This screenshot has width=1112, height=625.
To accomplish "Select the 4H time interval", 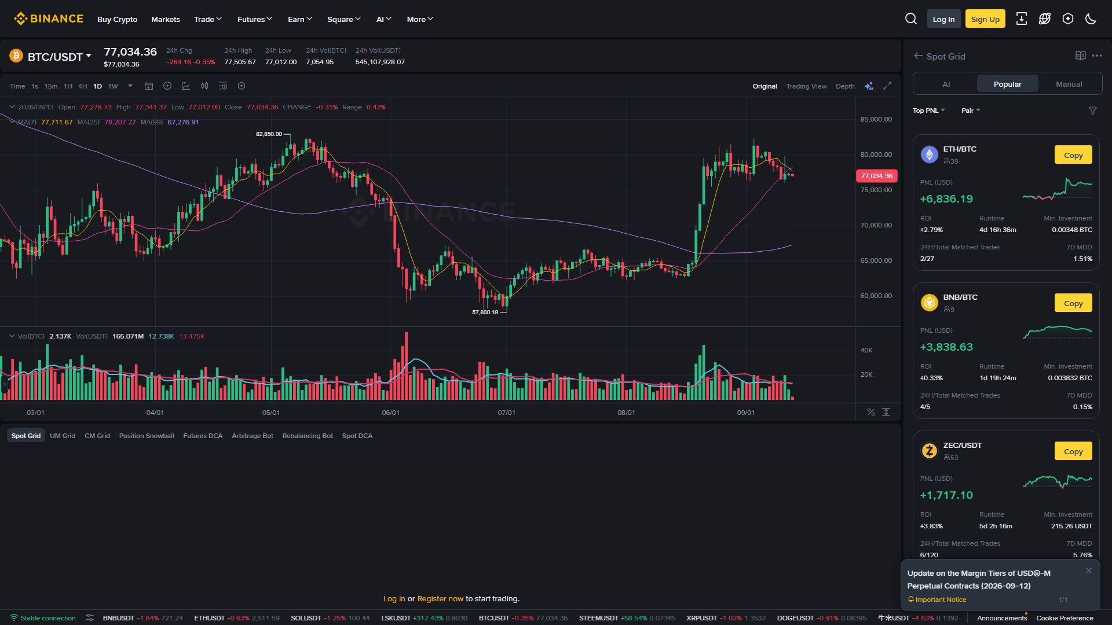I will 83,86.
